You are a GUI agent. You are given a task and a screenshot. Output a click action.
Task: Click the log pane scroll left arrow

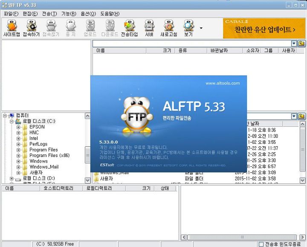point(184,237)
